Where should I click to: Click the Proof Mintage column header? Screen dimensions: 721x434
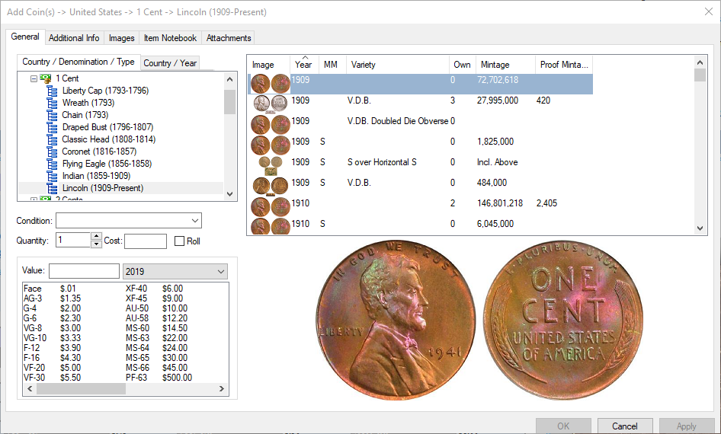tap(564, 65)
